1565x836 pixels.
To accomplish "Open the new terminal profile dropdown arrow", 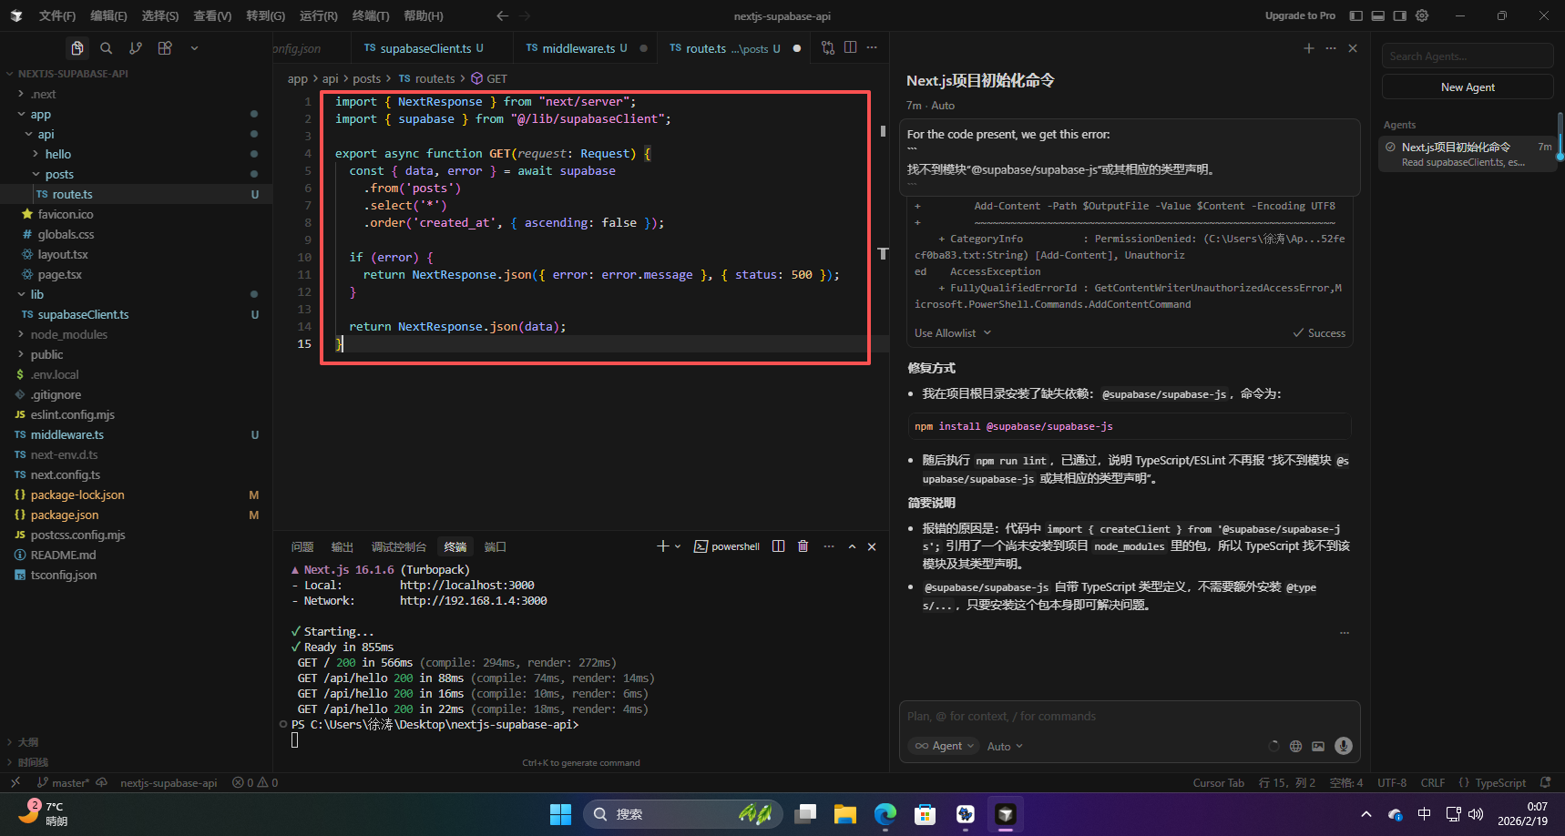I will [678, 546].
